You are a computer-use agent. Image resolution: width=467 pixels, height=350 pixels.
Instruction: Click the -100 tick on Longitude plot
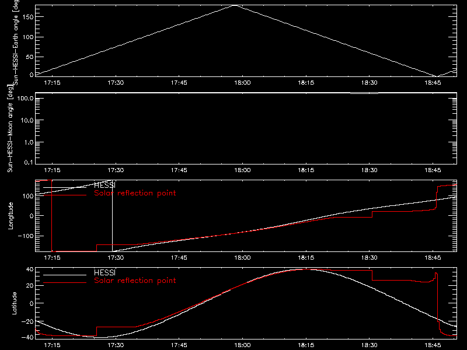[x=26, y=236]
